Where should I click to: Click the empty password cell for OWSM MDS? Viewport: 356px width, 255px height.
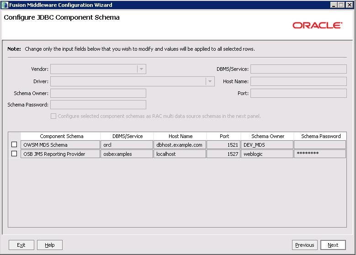click(320, 145)
